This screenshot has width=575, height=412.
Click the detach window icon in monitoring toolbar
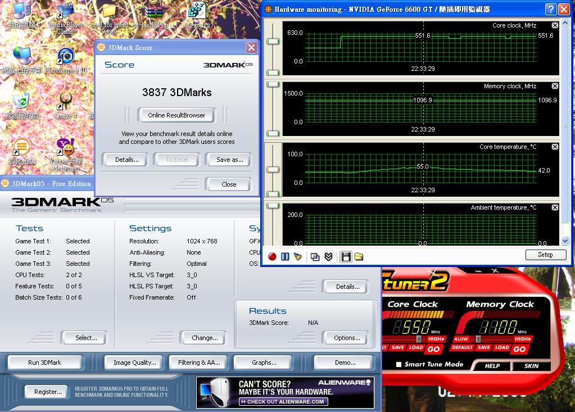click(315, 256)
